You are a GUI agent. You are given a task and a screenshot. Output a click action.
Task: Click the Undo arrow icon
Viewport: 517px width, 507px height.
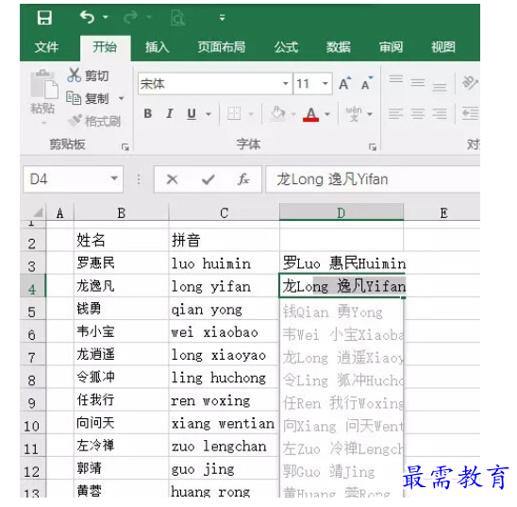click(87, 17)
